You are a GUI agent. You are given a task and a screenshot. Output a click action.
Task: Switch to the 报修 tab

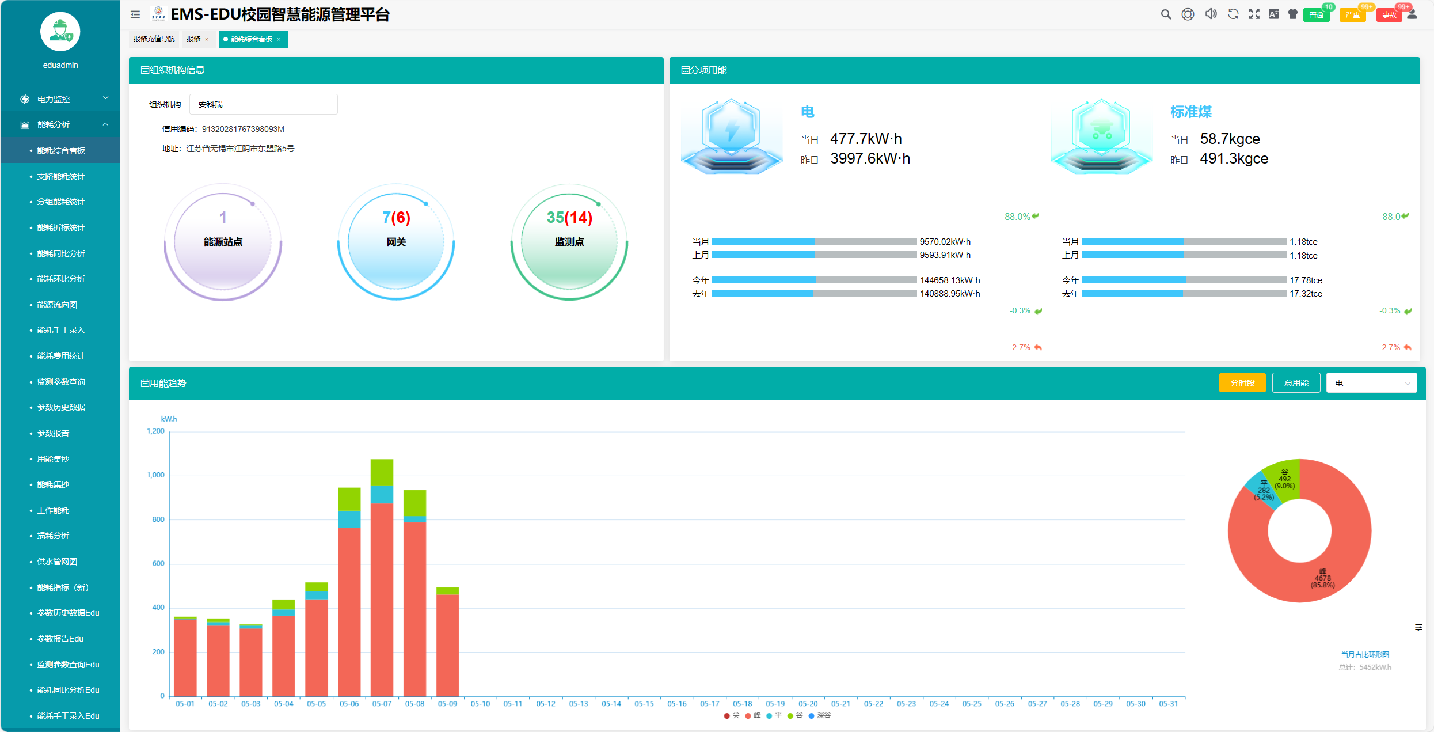pos(193,39)
